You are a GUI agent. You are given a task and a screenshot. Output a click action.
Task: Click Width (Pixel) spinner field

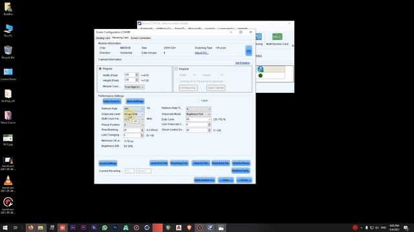(x=131, y=75)
